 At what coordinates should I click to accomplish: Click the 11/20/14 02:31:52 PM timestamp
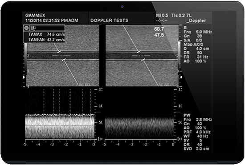tap(46, 21)
